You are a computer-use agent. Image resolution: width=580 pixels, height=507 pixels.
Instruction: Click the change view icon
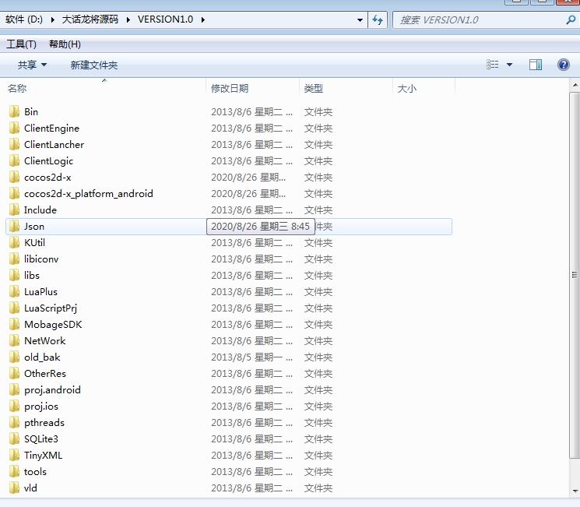coord(493,65)
